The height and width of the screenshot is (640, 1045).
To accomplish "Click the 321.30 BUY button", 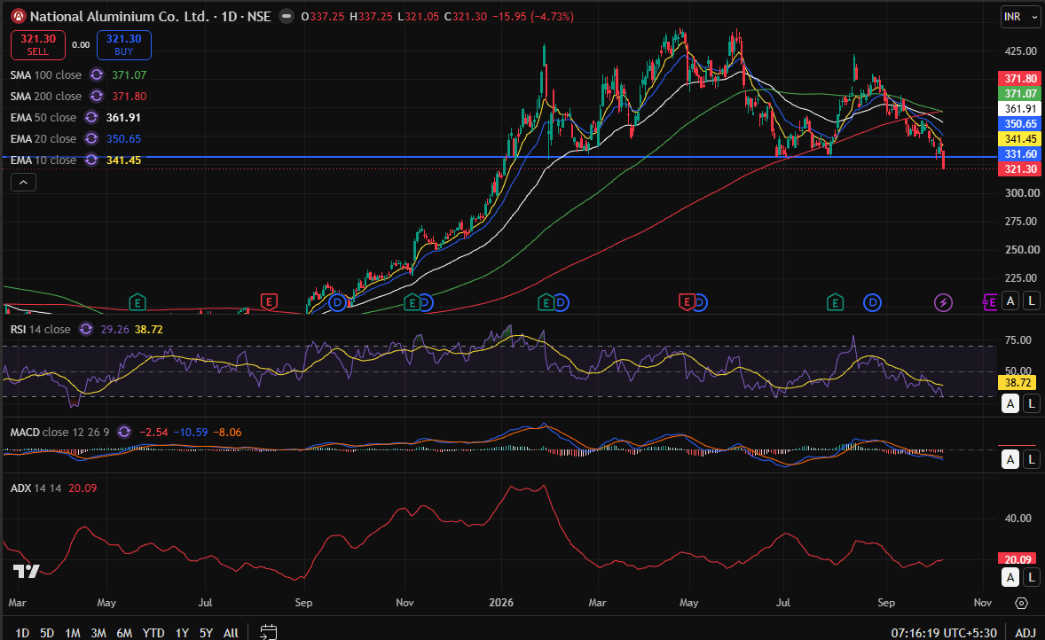I will tap(124, 44).
